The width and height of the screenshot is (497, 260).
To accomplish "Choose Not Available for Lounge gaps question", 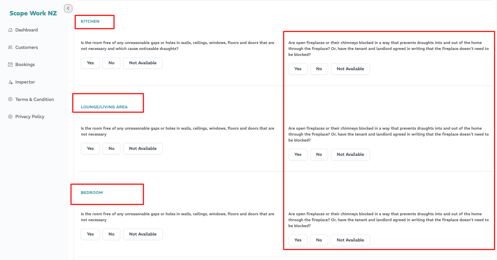I will point(143,149).
